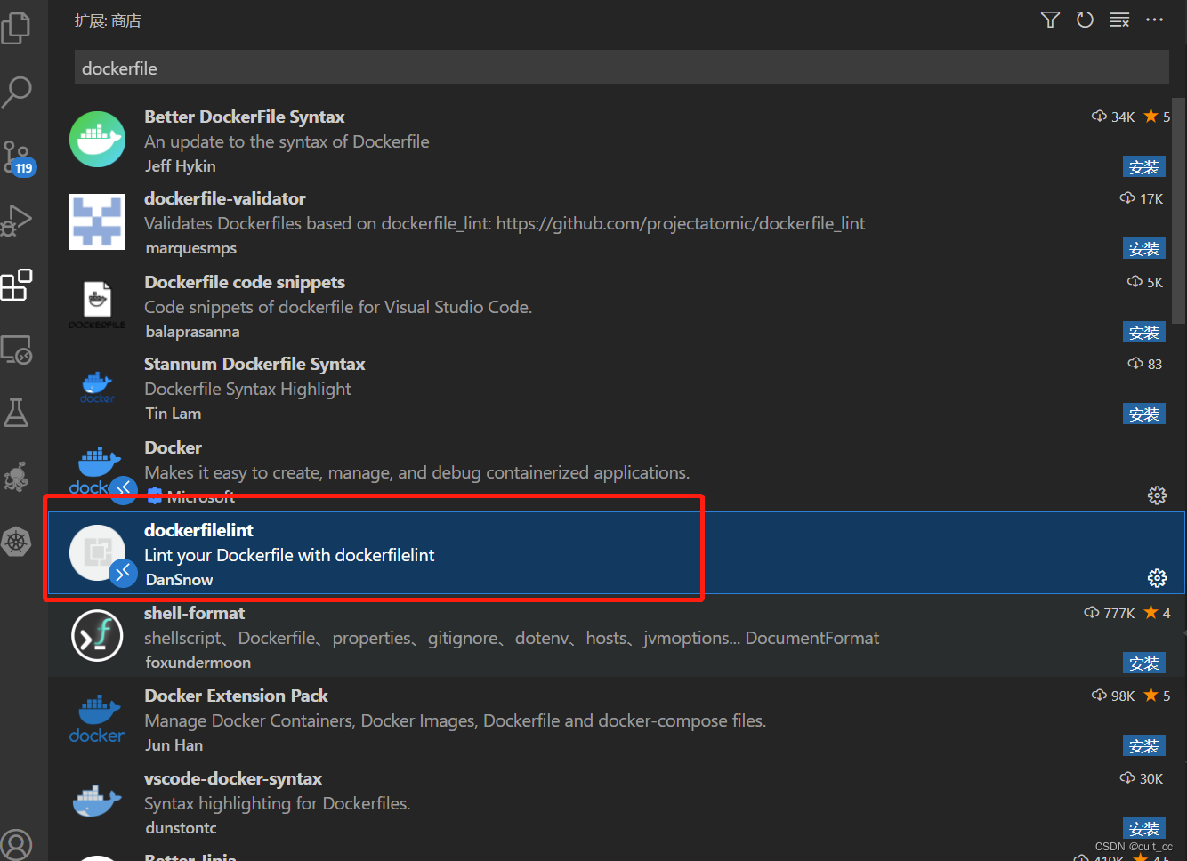Open the Docker extension title
1187x861 pixels.
click(x=174, y=447)
